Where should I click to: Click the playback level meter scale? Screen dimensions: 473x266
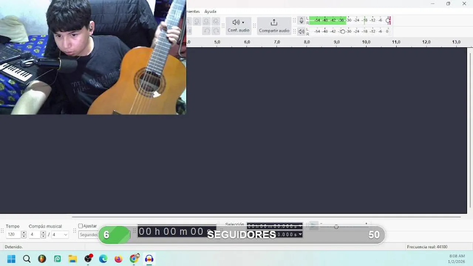tap(351, 31)
